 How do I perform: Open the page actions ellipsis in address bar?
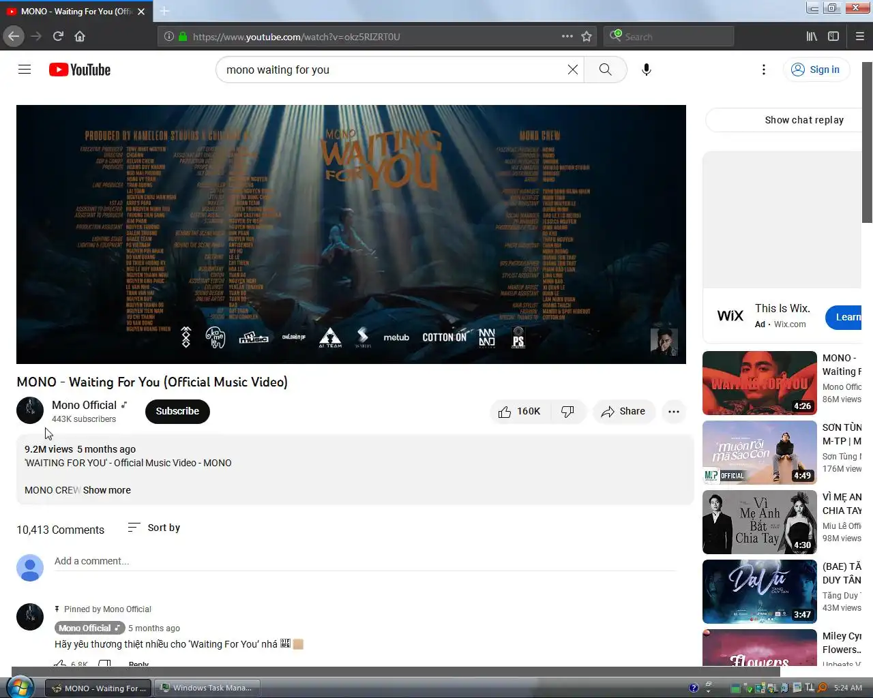567,36
